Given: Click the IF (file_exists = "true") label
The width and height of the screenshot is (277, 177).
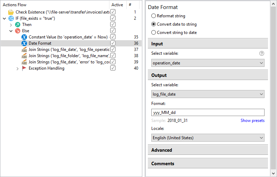Looking at the screenshot, I should pyautogui.click(x=35, y=18).
